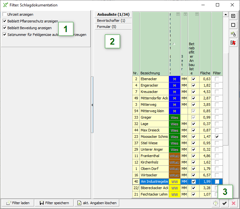
Task: Open the Fruchtart column filter dropdown
Action: pyautogui.click(x=178, y=14)
